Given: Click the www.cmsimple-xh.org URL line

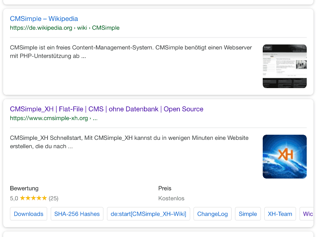Looking at the screenshot, I should (x=53, y=118).
